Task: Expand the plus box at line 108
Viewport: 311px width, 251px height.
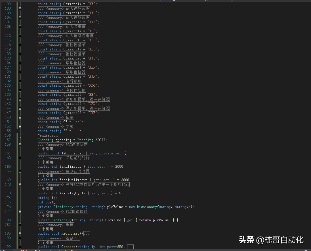Action: pos(20,27)
